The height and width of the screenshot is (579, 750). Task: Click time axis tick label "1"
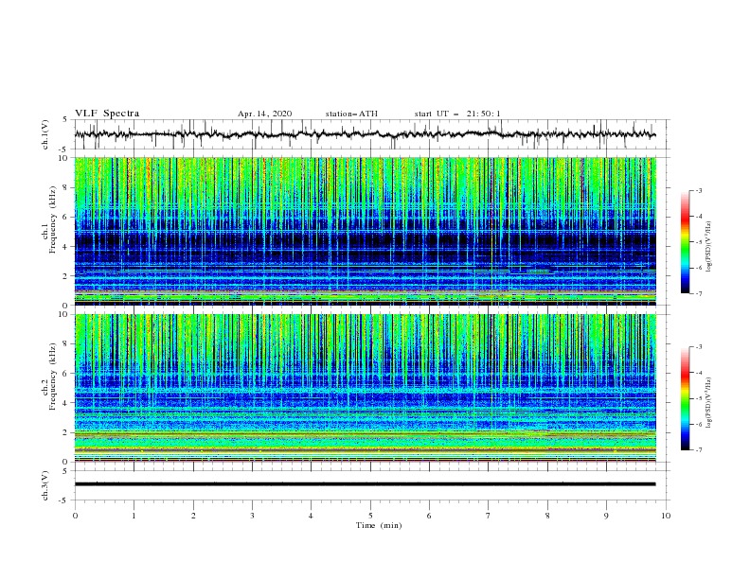coord(134,516)
